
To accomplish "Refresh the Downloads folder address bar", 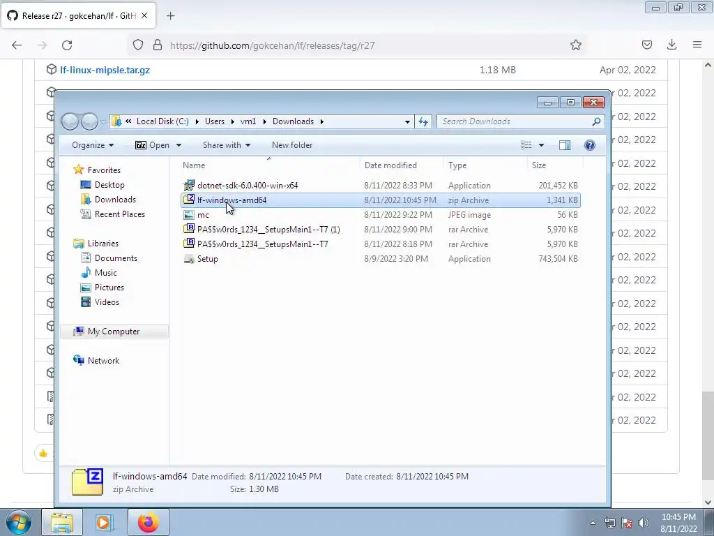I will [423, 121].
